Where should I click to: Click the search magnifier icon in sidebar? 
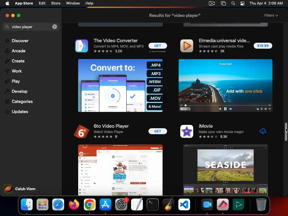(x=7, y=27)
